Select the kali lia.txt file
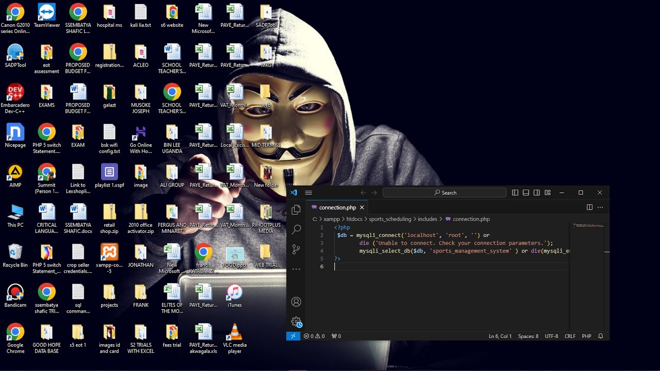This screenshot has width=660, height=371. 141,16
